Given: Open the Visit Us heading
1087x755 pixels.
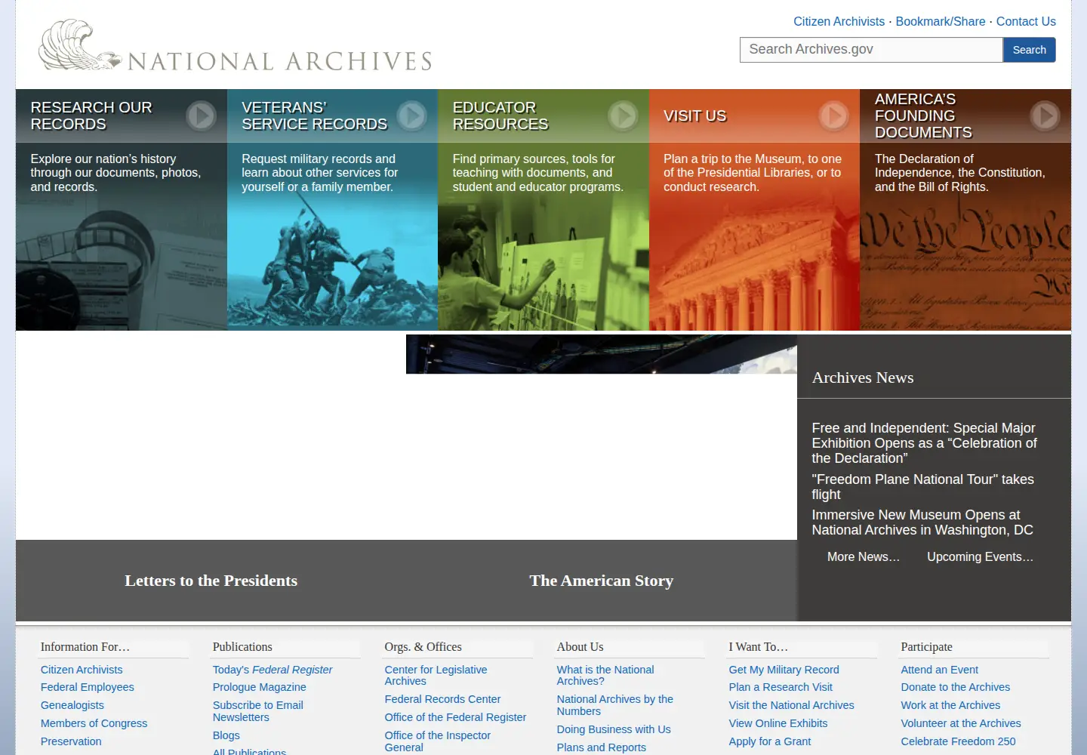Looking at the screenshot, I should pyautogui.click(x=694, y=116).
